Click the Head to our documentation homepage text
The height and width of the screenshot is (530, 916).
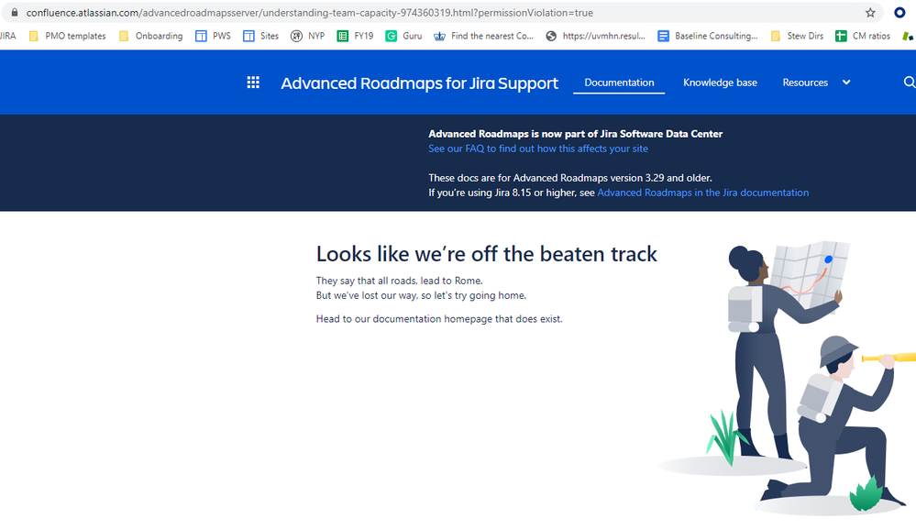[439, 318]
